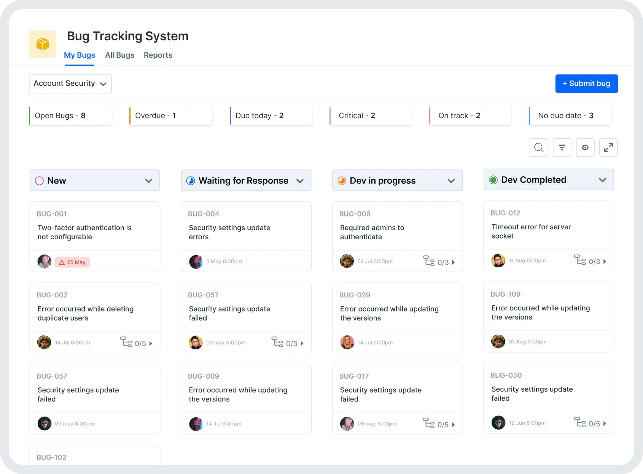The height and width of the screenshot is (474, 643).
Task: Click subtask icon on BUG-008 card
Action: [429, 261]
